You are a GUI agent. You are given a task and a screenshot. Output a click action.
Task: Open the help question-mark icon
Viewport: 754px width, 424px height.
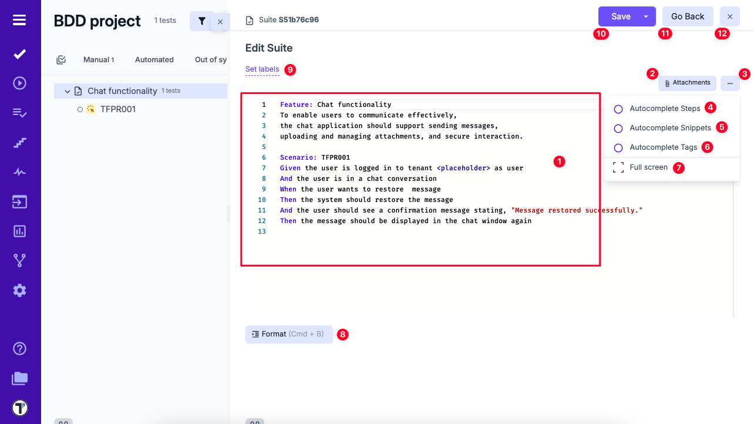(x=19, y=348)
